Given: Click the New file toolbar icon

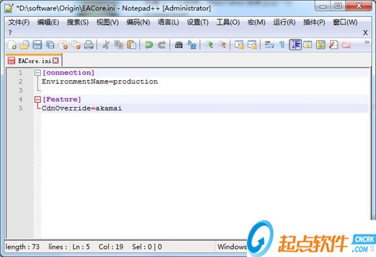Looking at the screenshot, I should point(12,45).
